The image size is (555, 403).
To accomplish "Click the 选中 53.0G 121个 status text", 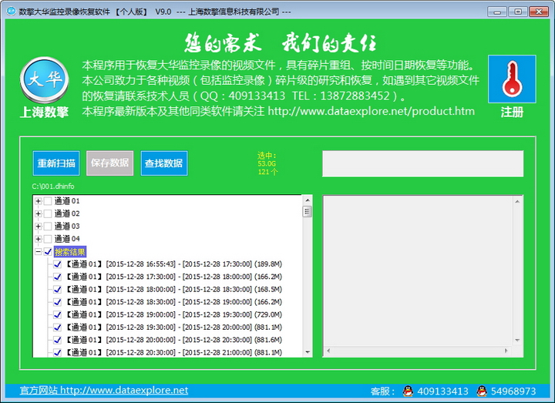I will point(267,163).
